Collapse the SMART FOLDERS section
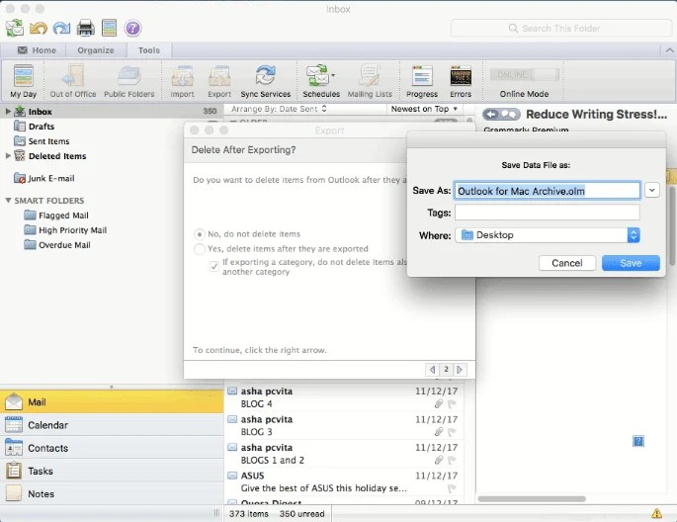This screenshot has width=677, height=522. (8, 201)
